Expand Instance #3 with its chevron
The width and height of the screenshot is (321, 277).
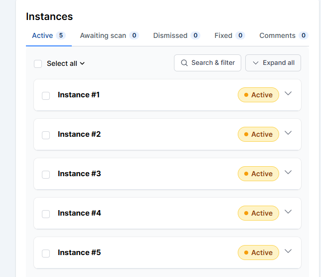point(288,172)
